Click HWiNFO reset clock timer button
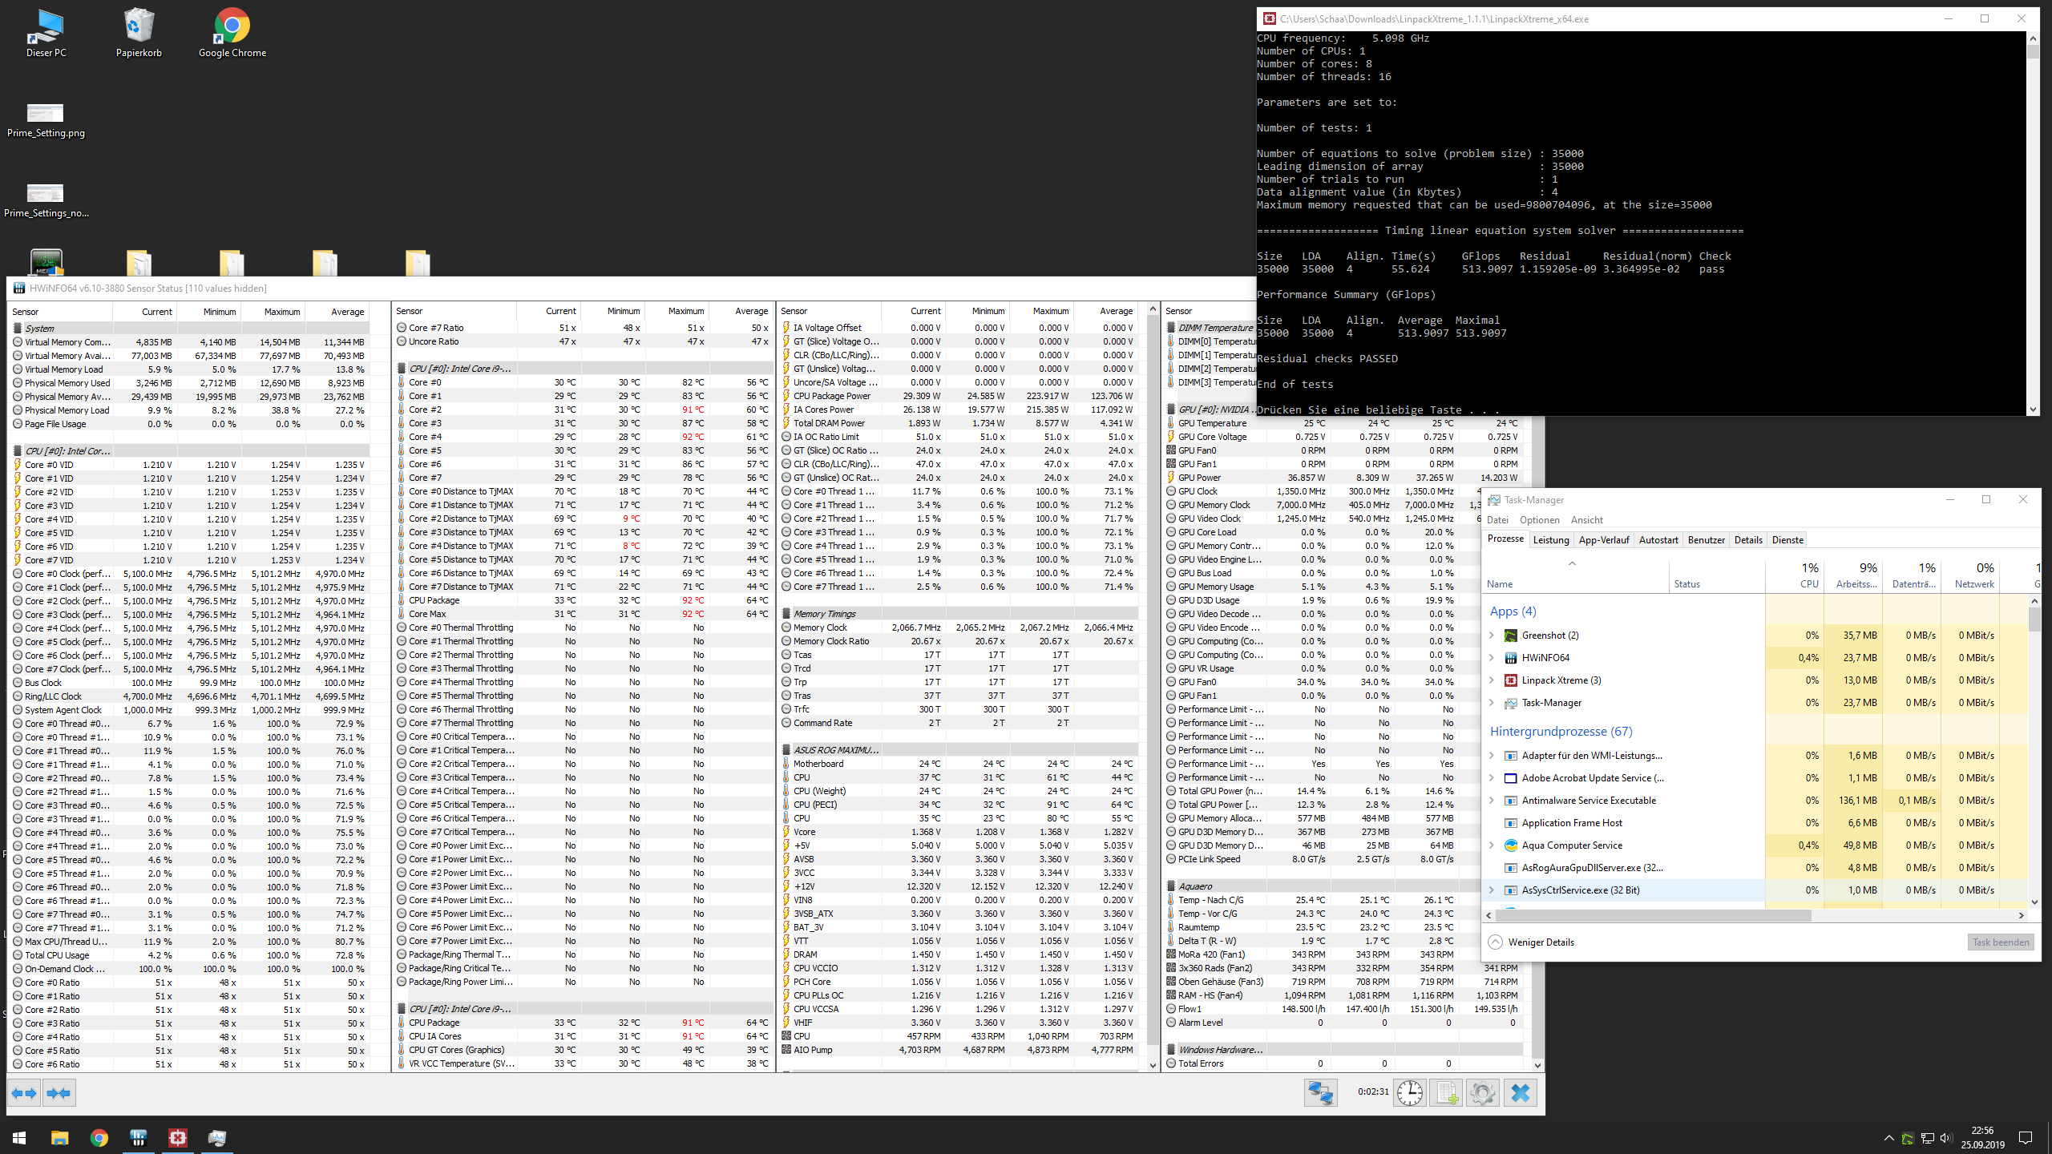Viewport: 2052px width, 1154px height. 1410,1093
